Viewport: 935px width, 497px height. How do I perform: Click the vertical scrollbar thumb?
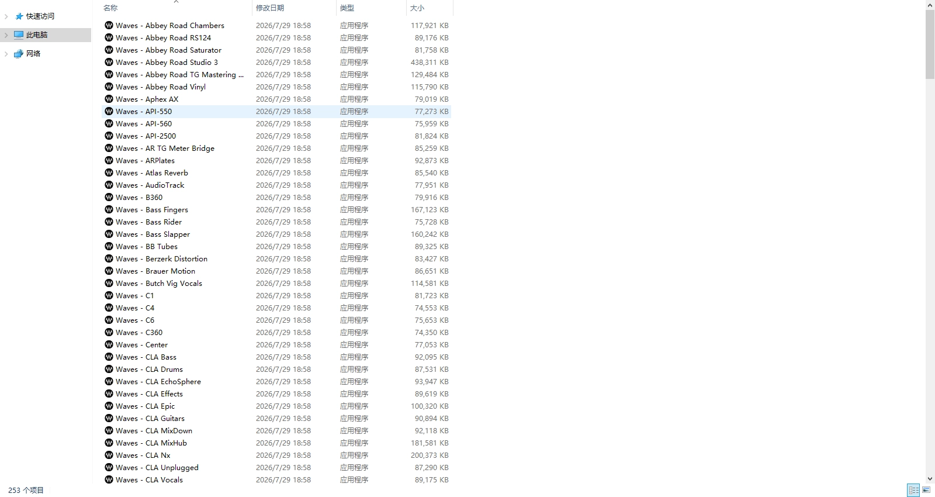(930, 44)
